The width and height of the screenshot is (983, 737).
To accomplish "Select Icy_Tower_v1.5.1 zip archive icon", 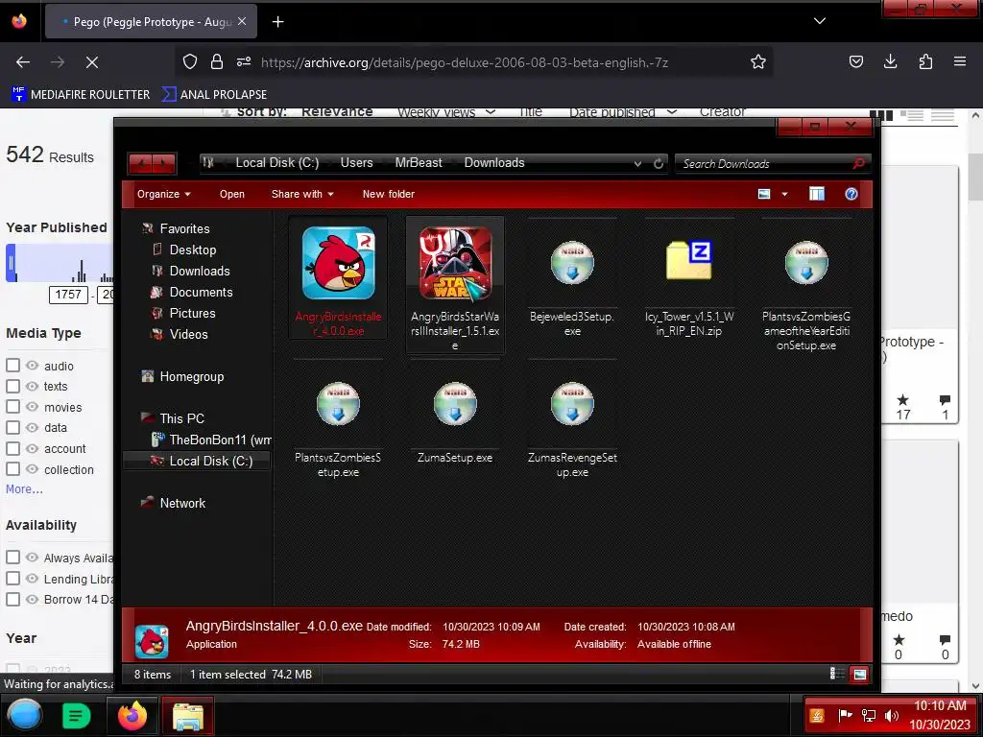I will point(689,259).
